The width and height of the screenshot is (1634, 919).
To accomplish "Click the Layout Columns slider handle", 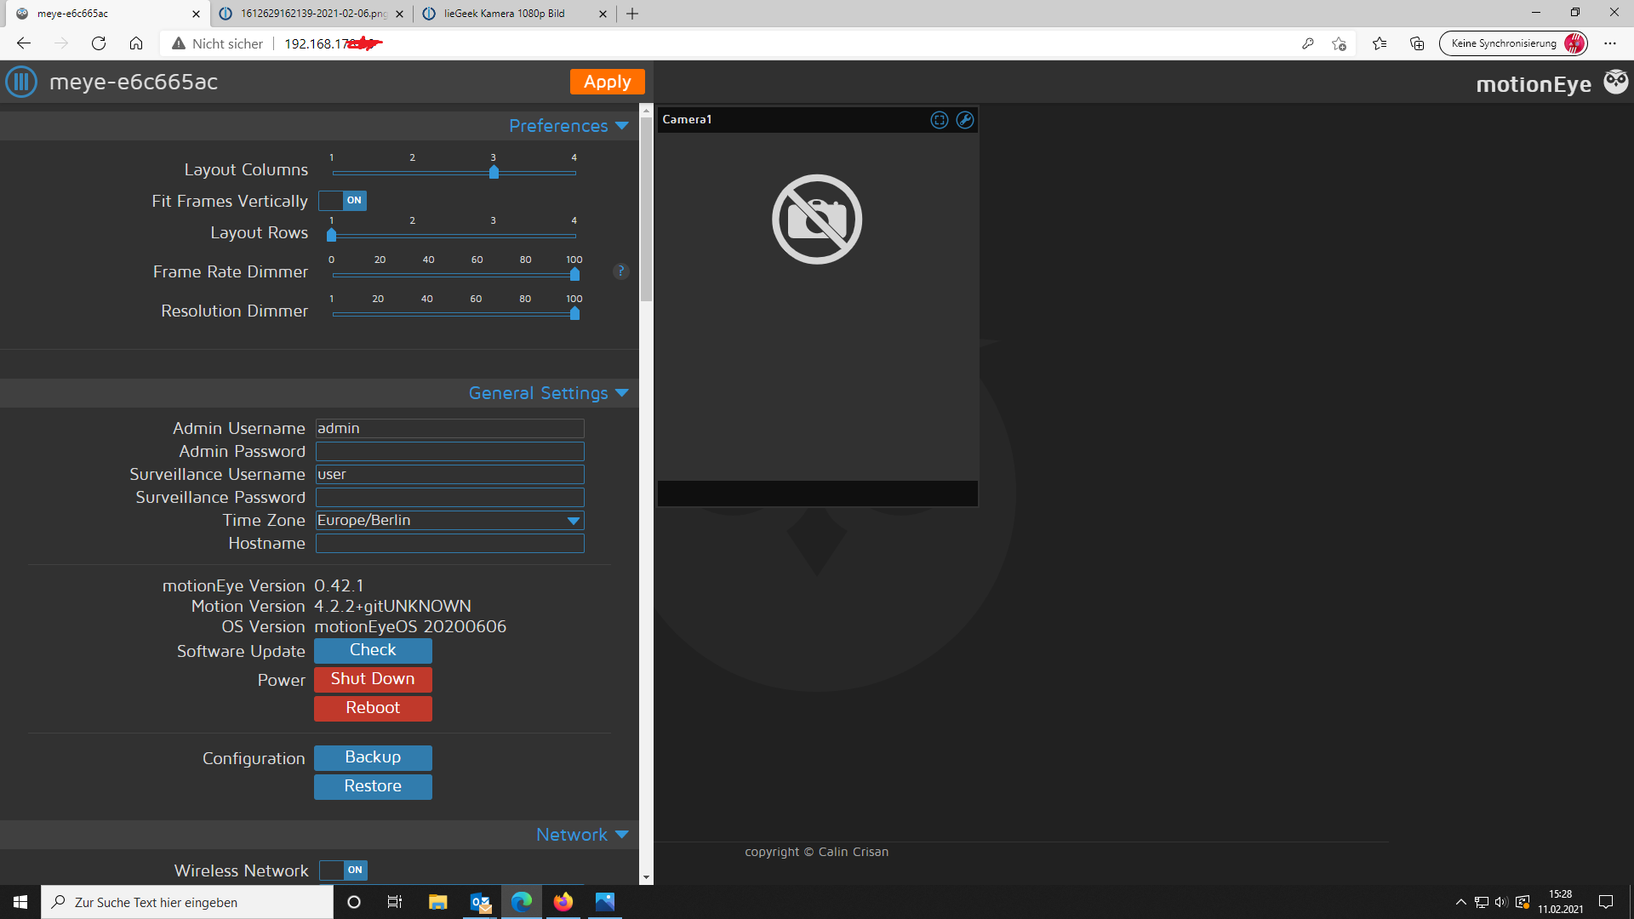I will [494, 172].
